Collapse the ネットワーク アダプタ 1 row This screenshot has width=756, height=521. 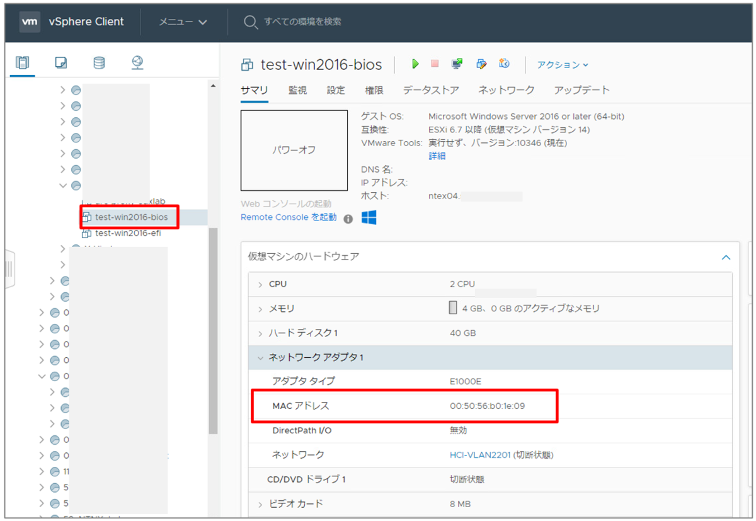[260, 358]
